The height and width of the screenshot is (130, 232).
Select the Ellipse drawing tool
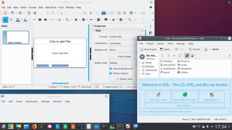coord(46,20)
